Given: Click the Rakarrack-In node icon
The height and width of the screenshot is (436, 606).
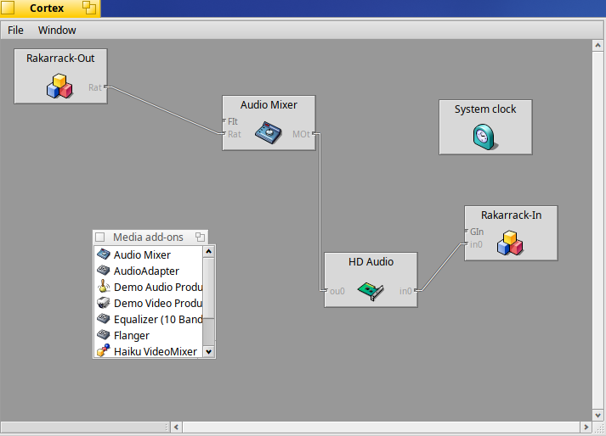Looking at the screenshot, I should pyautogui.click(x=509, y=243).
